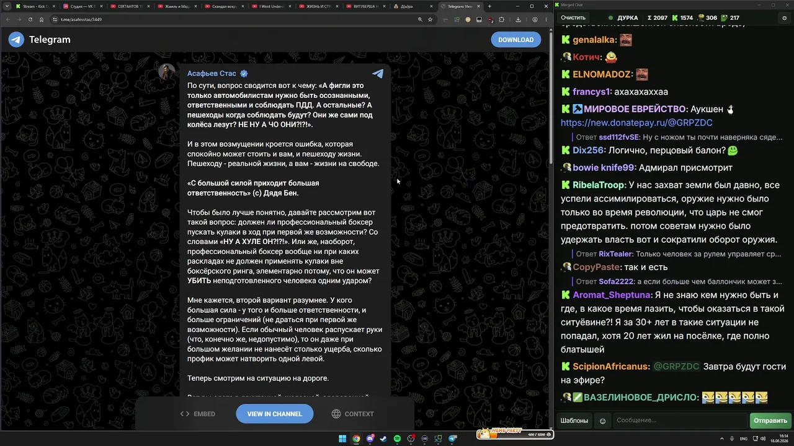Click the username ELNOMADOZ in chat
794x446 pixels.
pyautogui.click(x=602, y=74)
